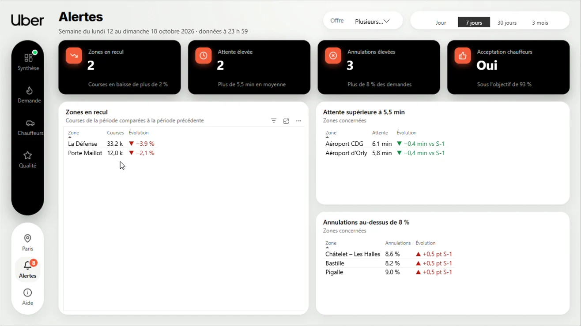Switch to the 3 mois period
Viewport: 581px width, 326px height.
[x=539, y=22]
